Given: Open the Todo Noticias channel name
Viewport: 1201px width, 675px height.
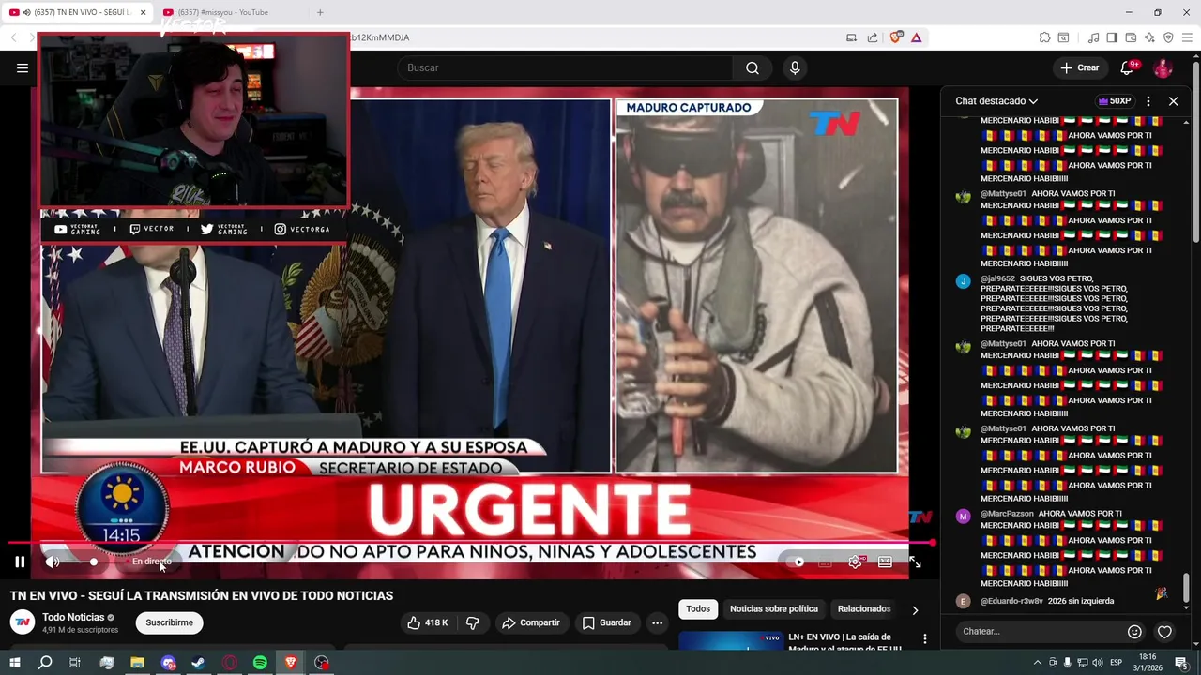Looking at the screenshot, I should (73, 617).
